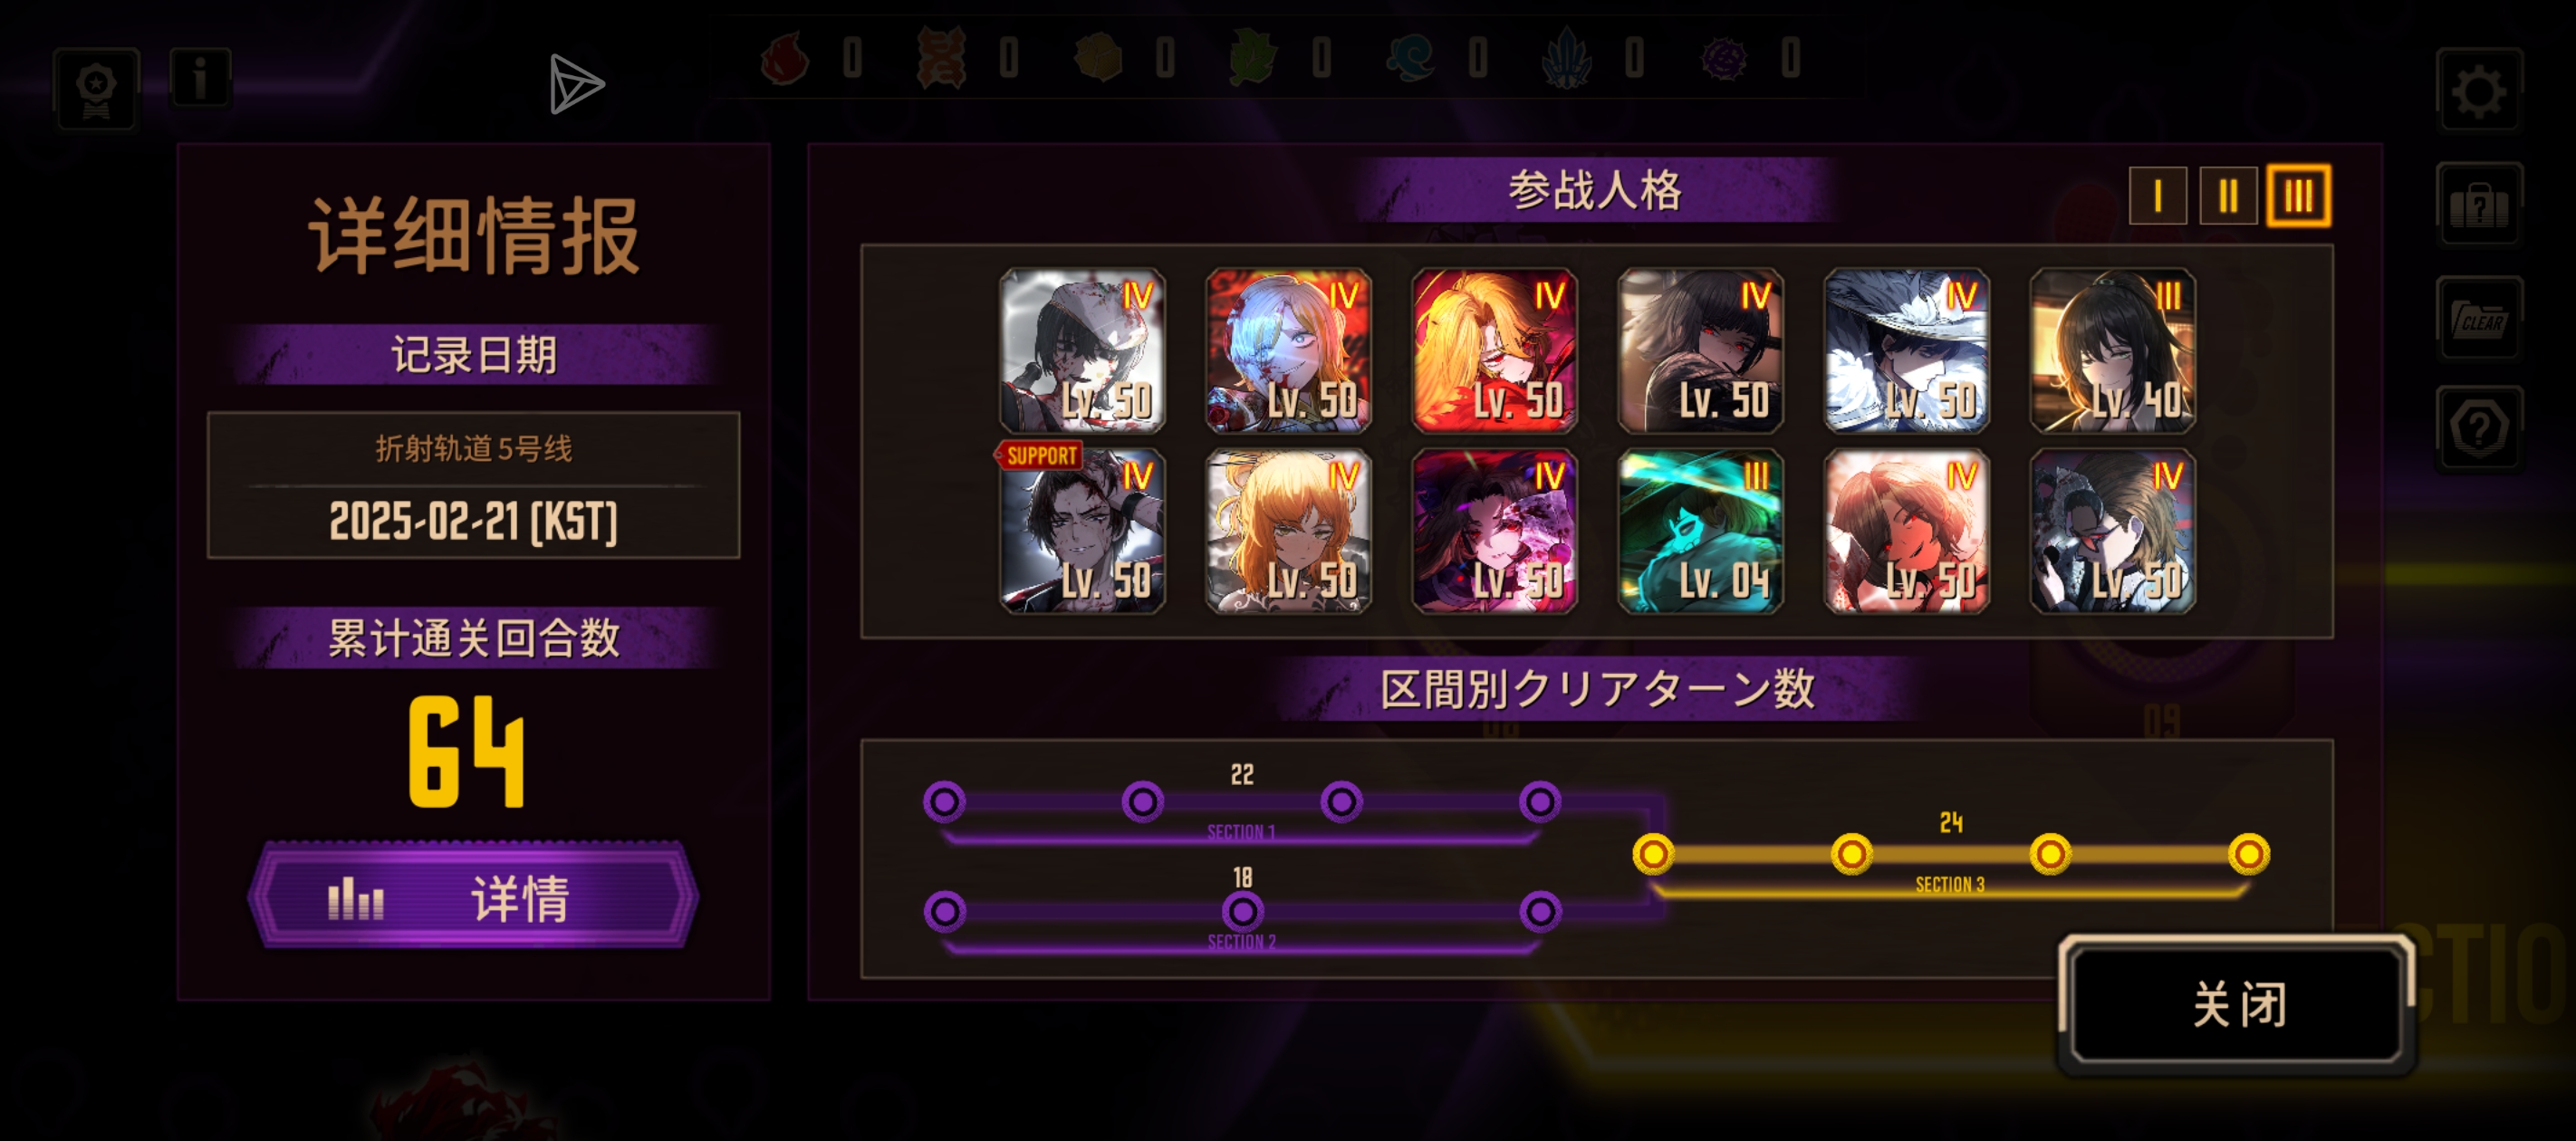Click the 详情 details button
Viewport: 2576px width, 1141px height.
[473, 895]
